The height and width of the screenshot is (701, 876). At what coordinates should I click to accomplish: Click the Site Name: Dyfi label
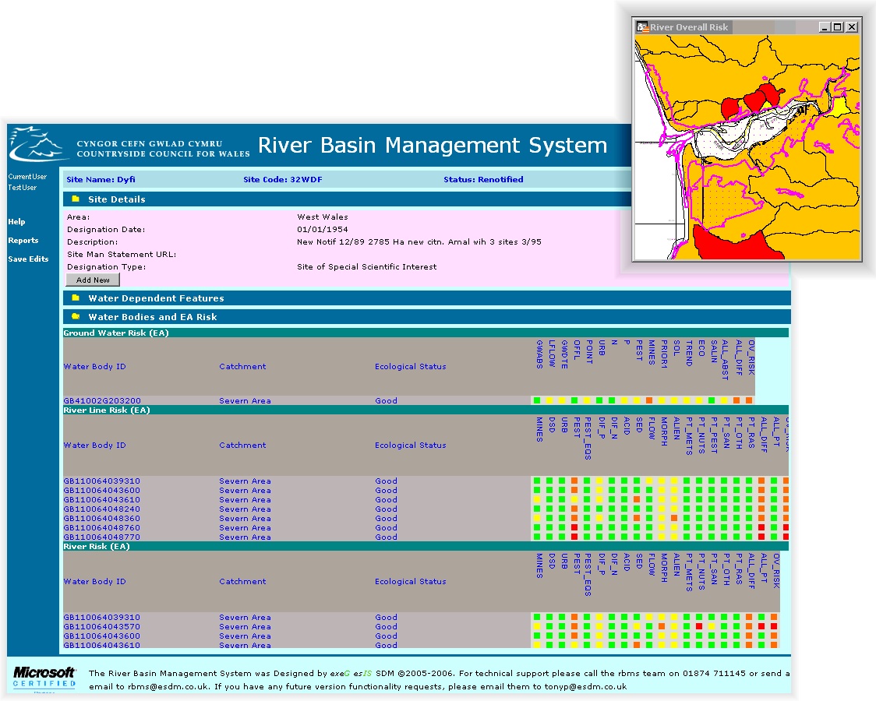[101, 179]
